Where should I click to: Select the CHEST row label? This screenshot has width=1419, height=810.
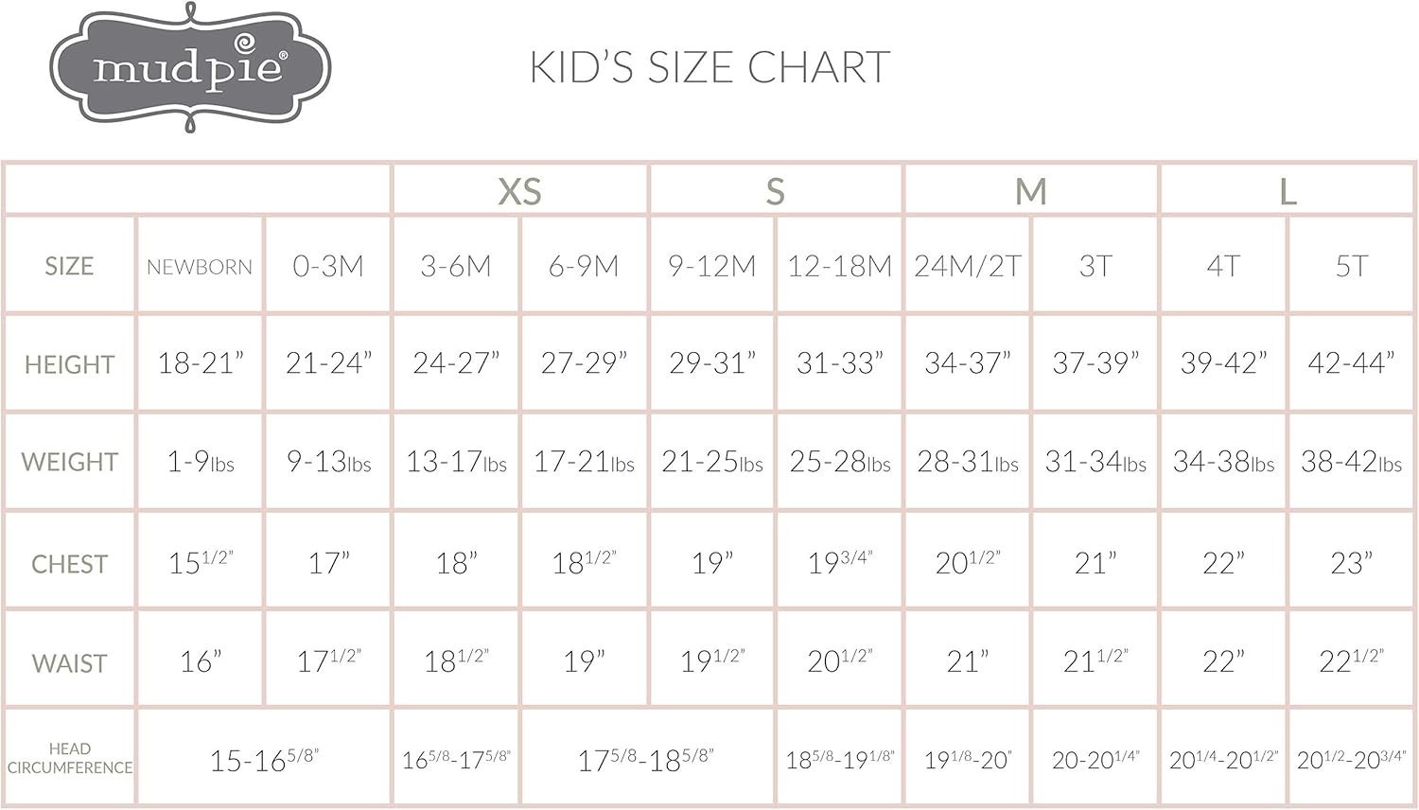pos(69,564)
